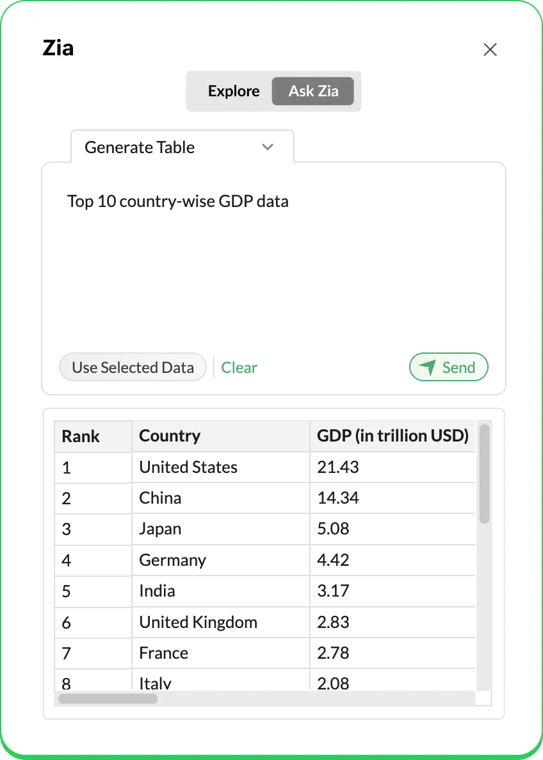Switch to the Explore tab
543x760 pixels.
click(x=234, y=91)
